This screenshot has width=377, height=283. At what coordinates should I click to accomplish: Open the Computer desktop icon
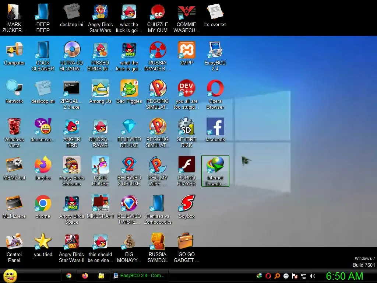click(x=14, y=53)
